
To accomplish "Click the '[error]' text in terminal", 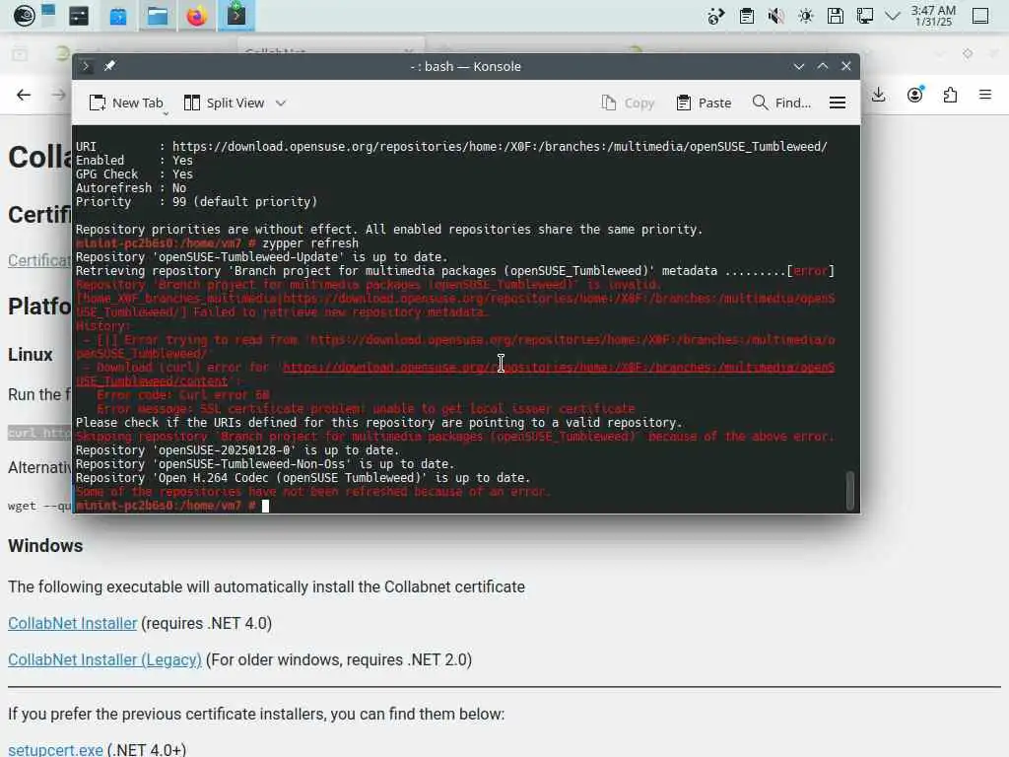I will [x=810, y=271].
